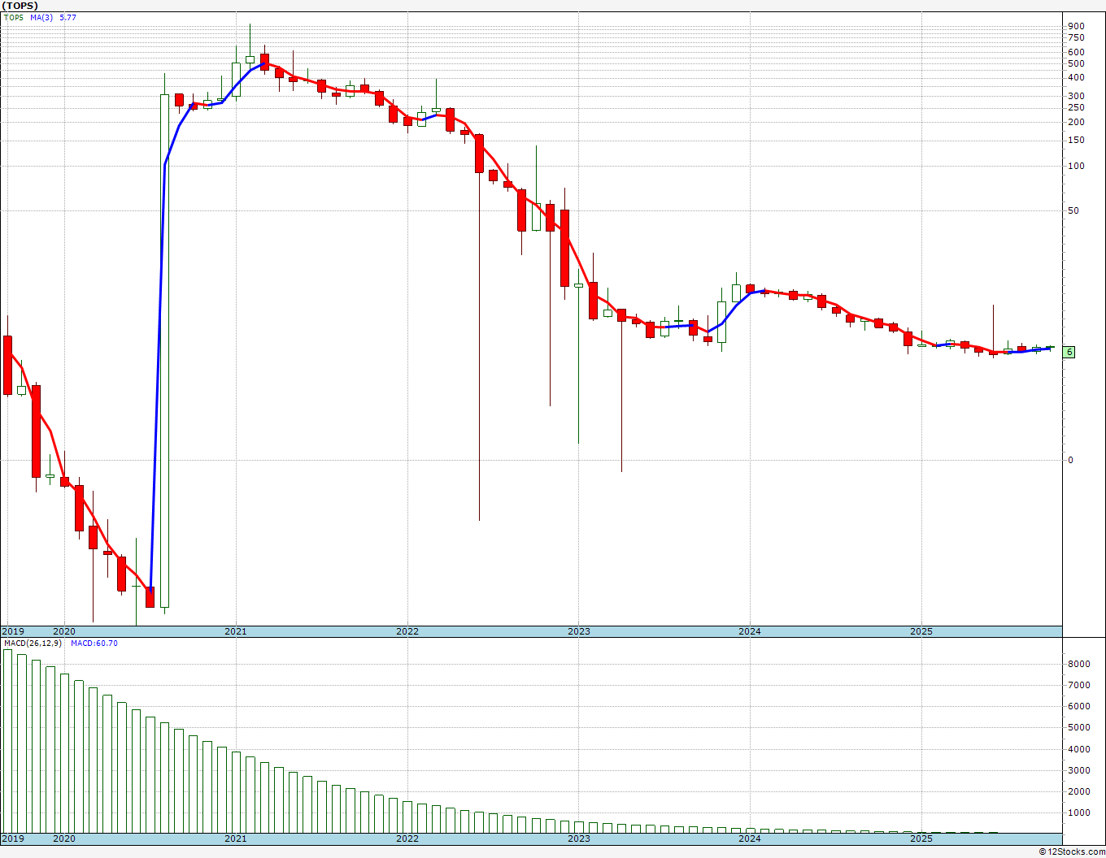The width and height of the screenshot is (1106, 858).
Task: Select 2023 on the price chart time axis
Action: tap(579, 631)
